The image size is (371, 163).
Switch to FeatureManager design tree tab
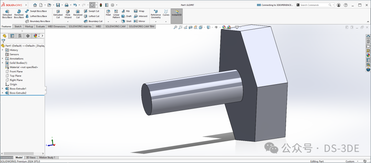pyautogui.click(x=4, y=36)
